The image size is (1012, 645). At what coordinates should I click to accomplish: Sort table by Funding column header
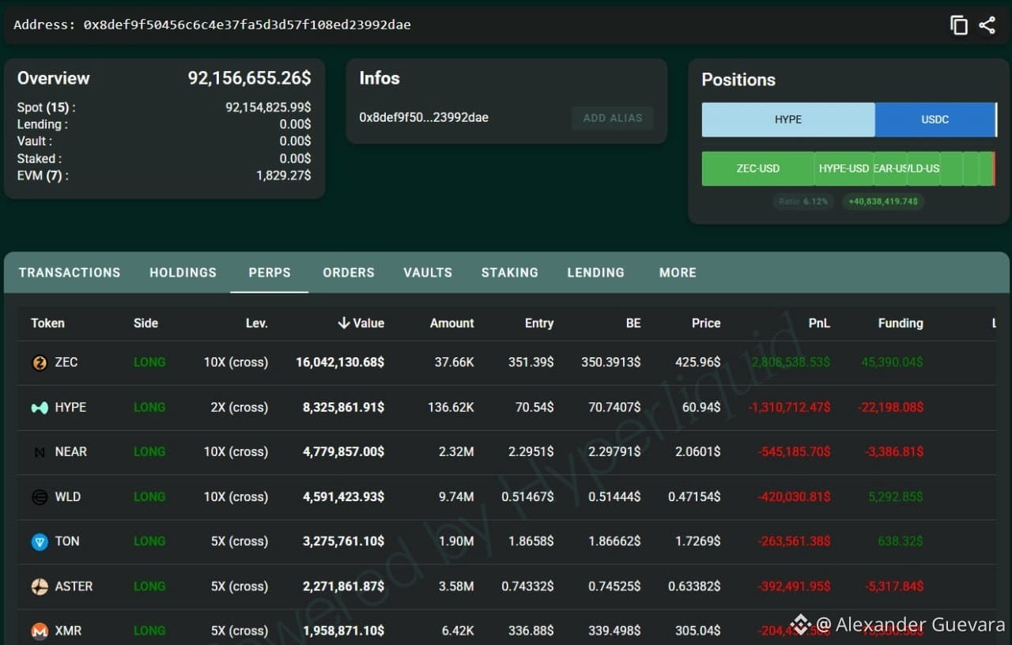coord(901,323)
